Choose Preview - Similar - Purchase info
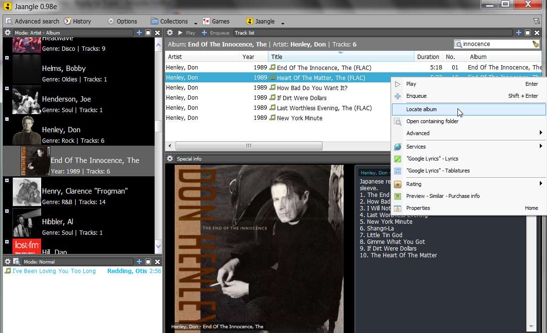The image size is (547, 333). pyautogui.click(x=469, y=196)
